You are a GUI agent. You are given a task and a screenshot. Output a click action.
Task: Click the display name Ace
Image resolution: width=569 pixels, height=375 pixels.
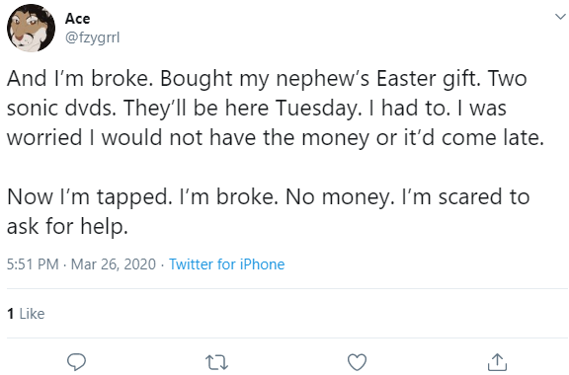(x=77, y=19)
